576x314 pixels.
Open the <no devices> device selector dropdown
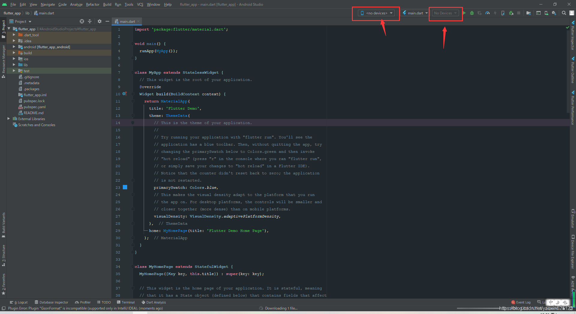(x=376, y=13)
